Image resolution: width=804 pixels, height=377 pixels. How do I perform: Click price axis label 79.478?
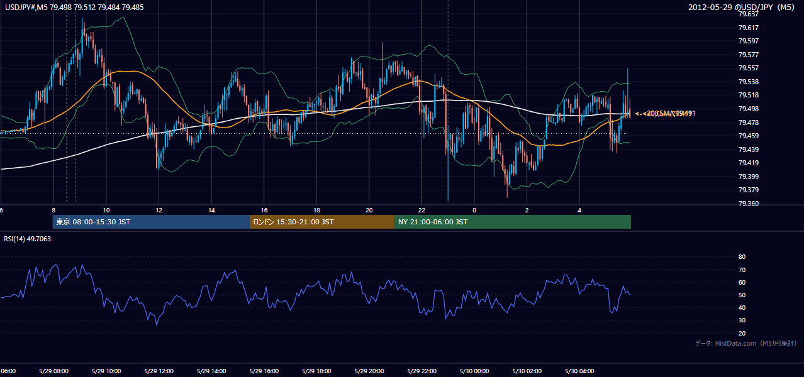pos(749,123)
